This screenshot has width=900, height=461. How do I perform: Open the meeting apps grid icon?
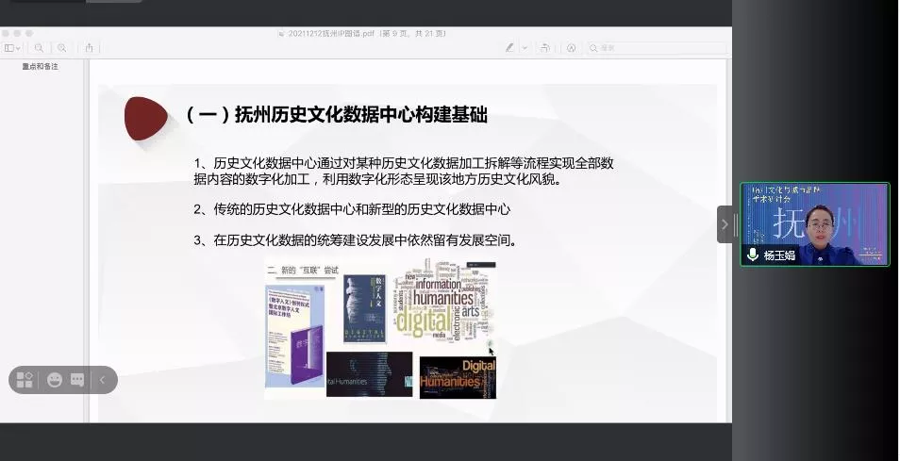(x=25, y=380)
